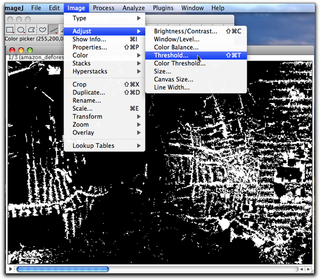Select Line Width... in Adjust submenu
This screenshot has width=320, height=280.
pyautogui.click(x=196, y=87)
